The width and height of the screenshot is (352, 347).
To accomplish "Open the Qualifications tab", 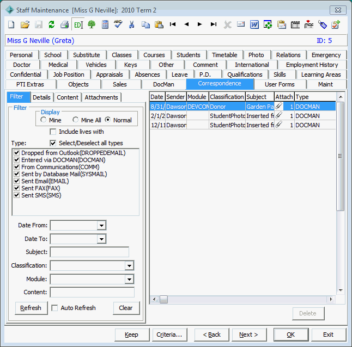I will 245,75.
